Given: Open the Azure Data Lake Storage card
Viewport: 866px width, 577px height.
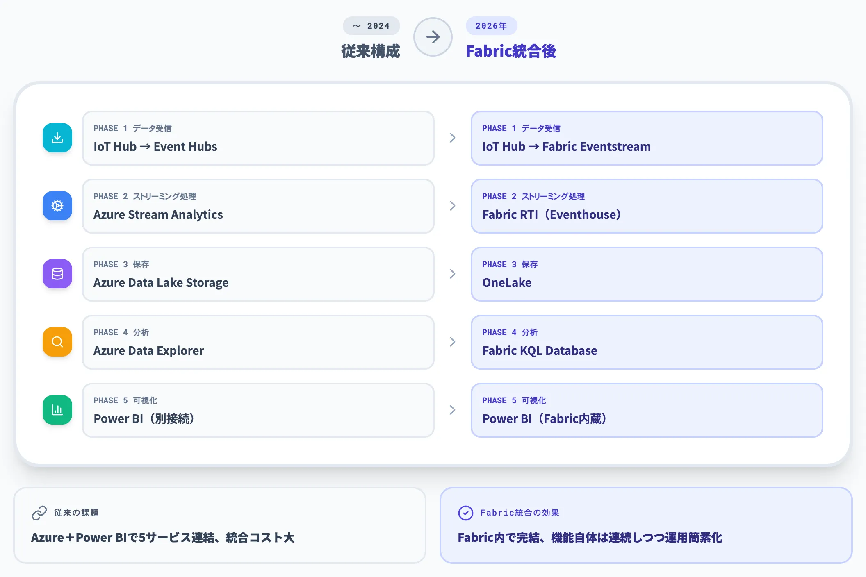Looking at the screenshot, I should pyautogui.click(x=258, y=274).
